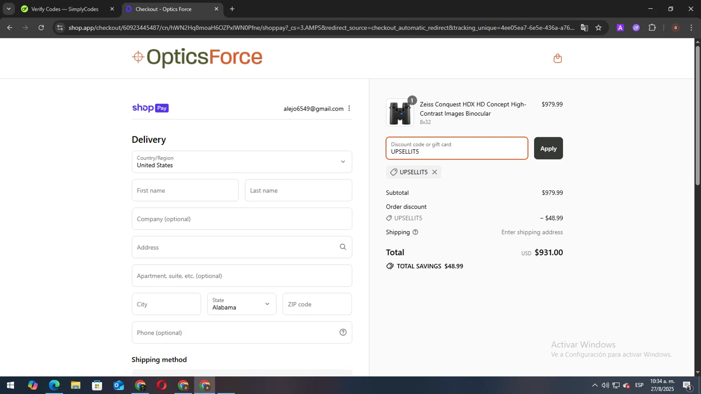Show hidden system tray icons
Viewport: 701px width, 394px height.
(594, 386)
